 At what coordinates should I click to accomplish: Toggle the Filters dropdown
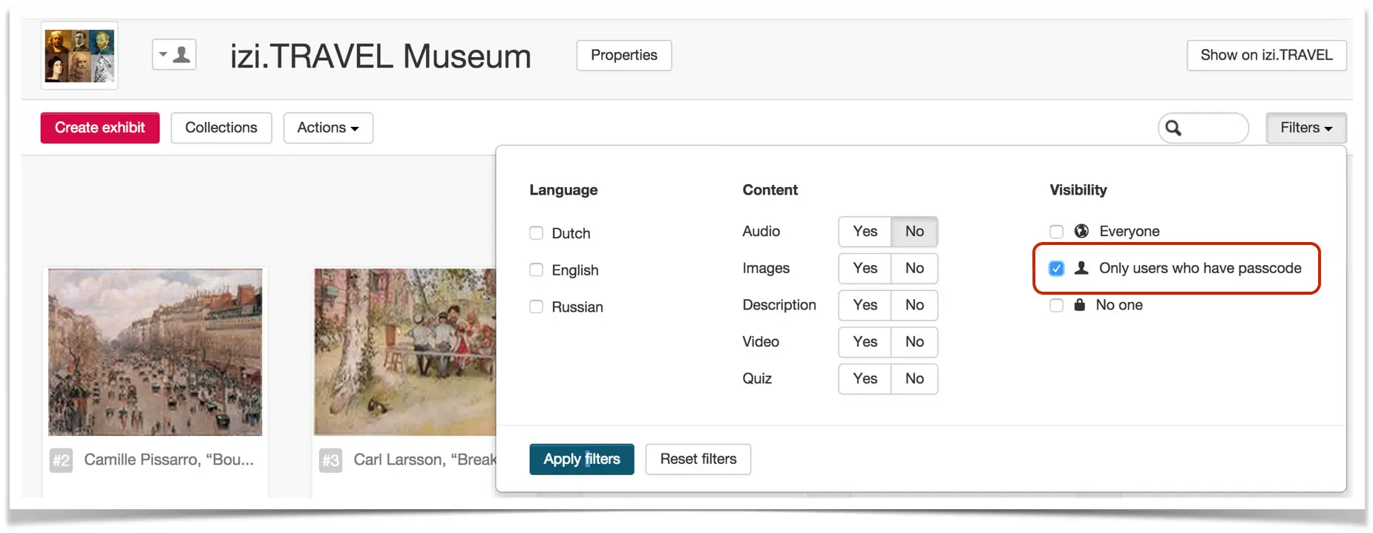tap(1305, 128)
